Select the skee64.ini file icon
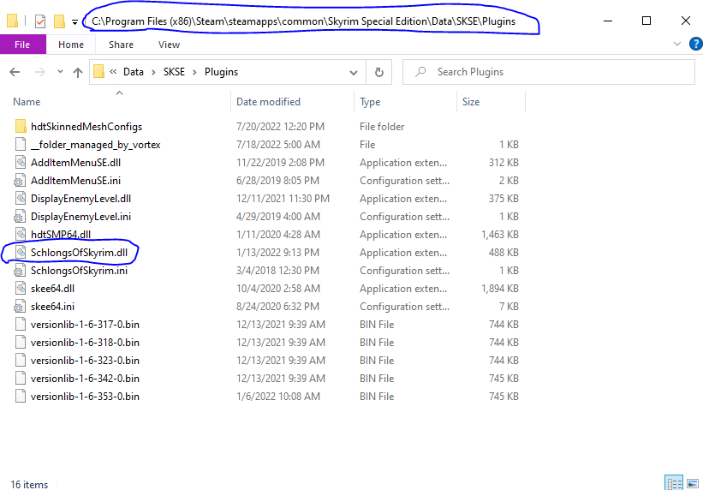 click(x=20, y=307)
